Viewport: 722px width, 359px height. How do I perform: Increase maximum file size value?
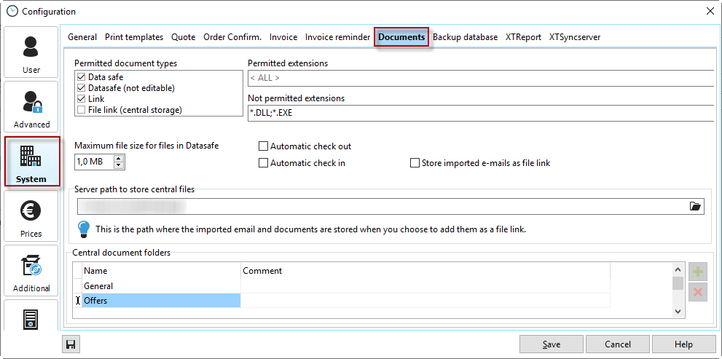click(119, 158)
